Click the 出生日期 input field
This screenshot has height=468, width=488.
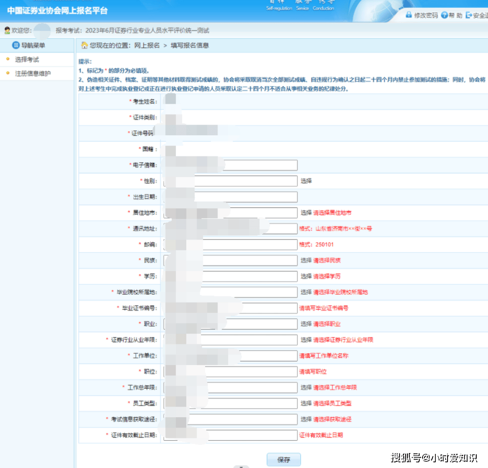click(230, 197)
